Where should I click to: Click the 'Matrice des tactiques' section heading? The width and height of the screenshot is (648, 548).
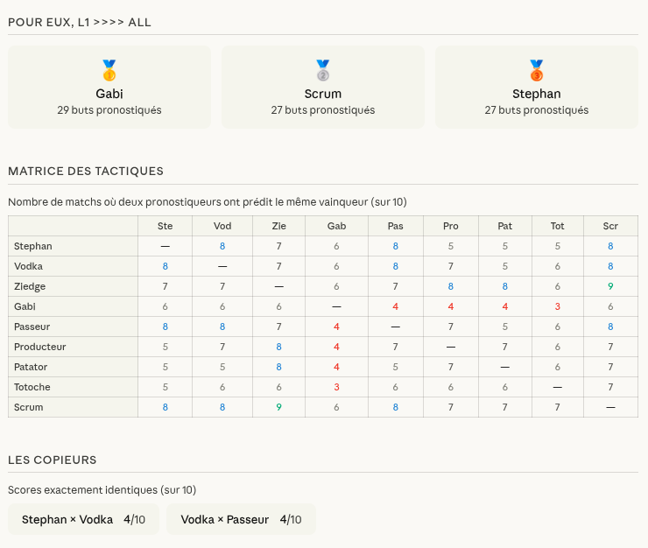[x=86, y=171]
